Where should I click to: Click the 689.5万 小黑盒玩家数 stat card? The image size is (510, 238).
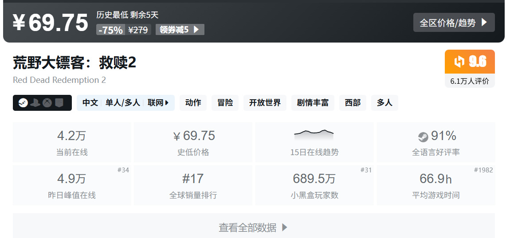click(314, 185)
